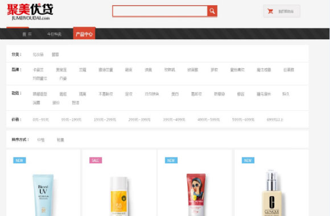Click the shopping cart icon

[x=270, y=11]
